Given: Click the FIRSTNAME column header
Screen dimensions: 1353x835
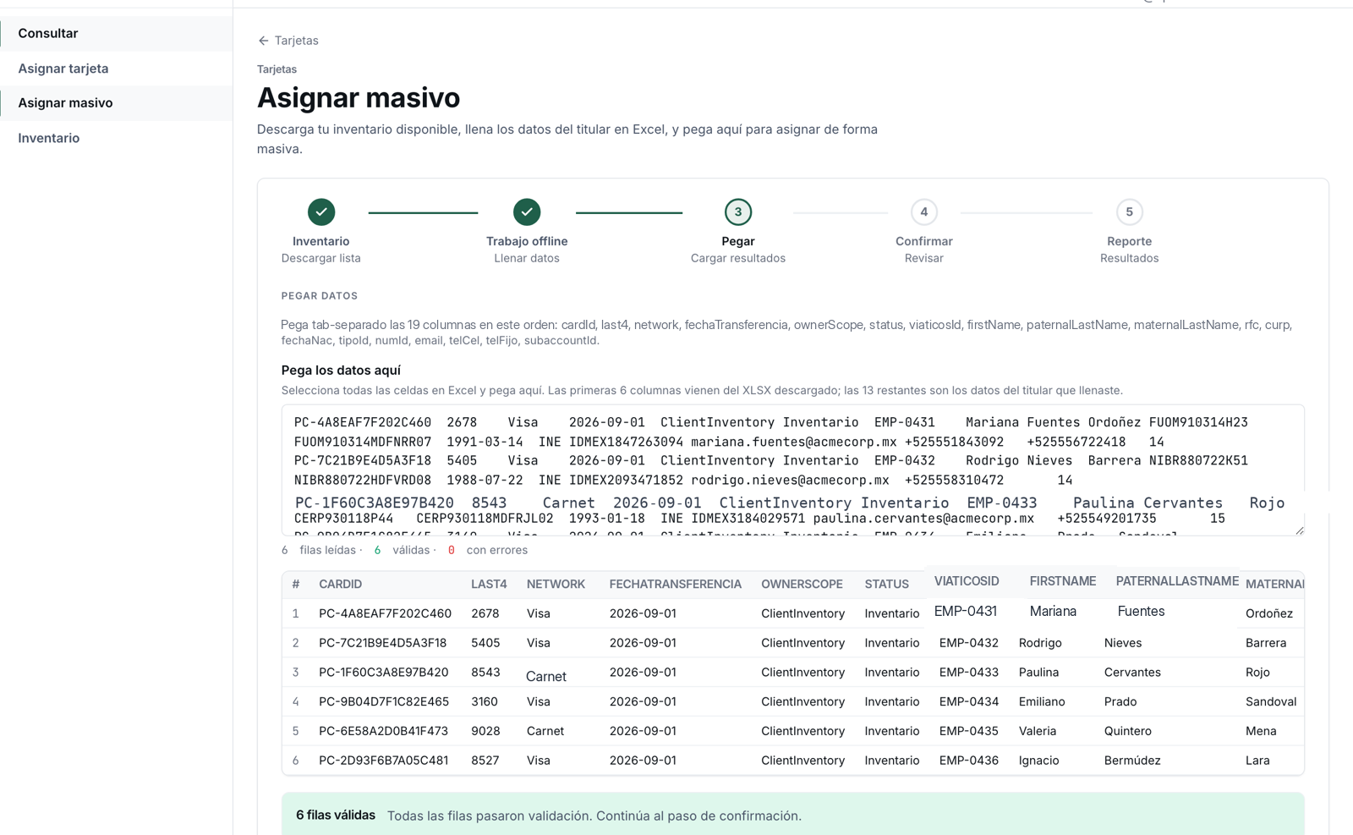Looking at the screenshot, I should point(1063,581).
